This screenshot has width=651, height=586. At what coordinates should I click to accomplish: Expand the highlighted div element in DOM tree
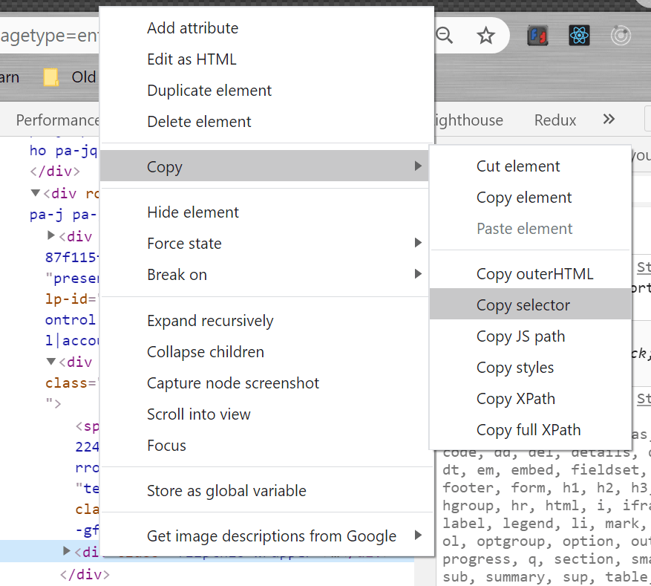(68, 551)
